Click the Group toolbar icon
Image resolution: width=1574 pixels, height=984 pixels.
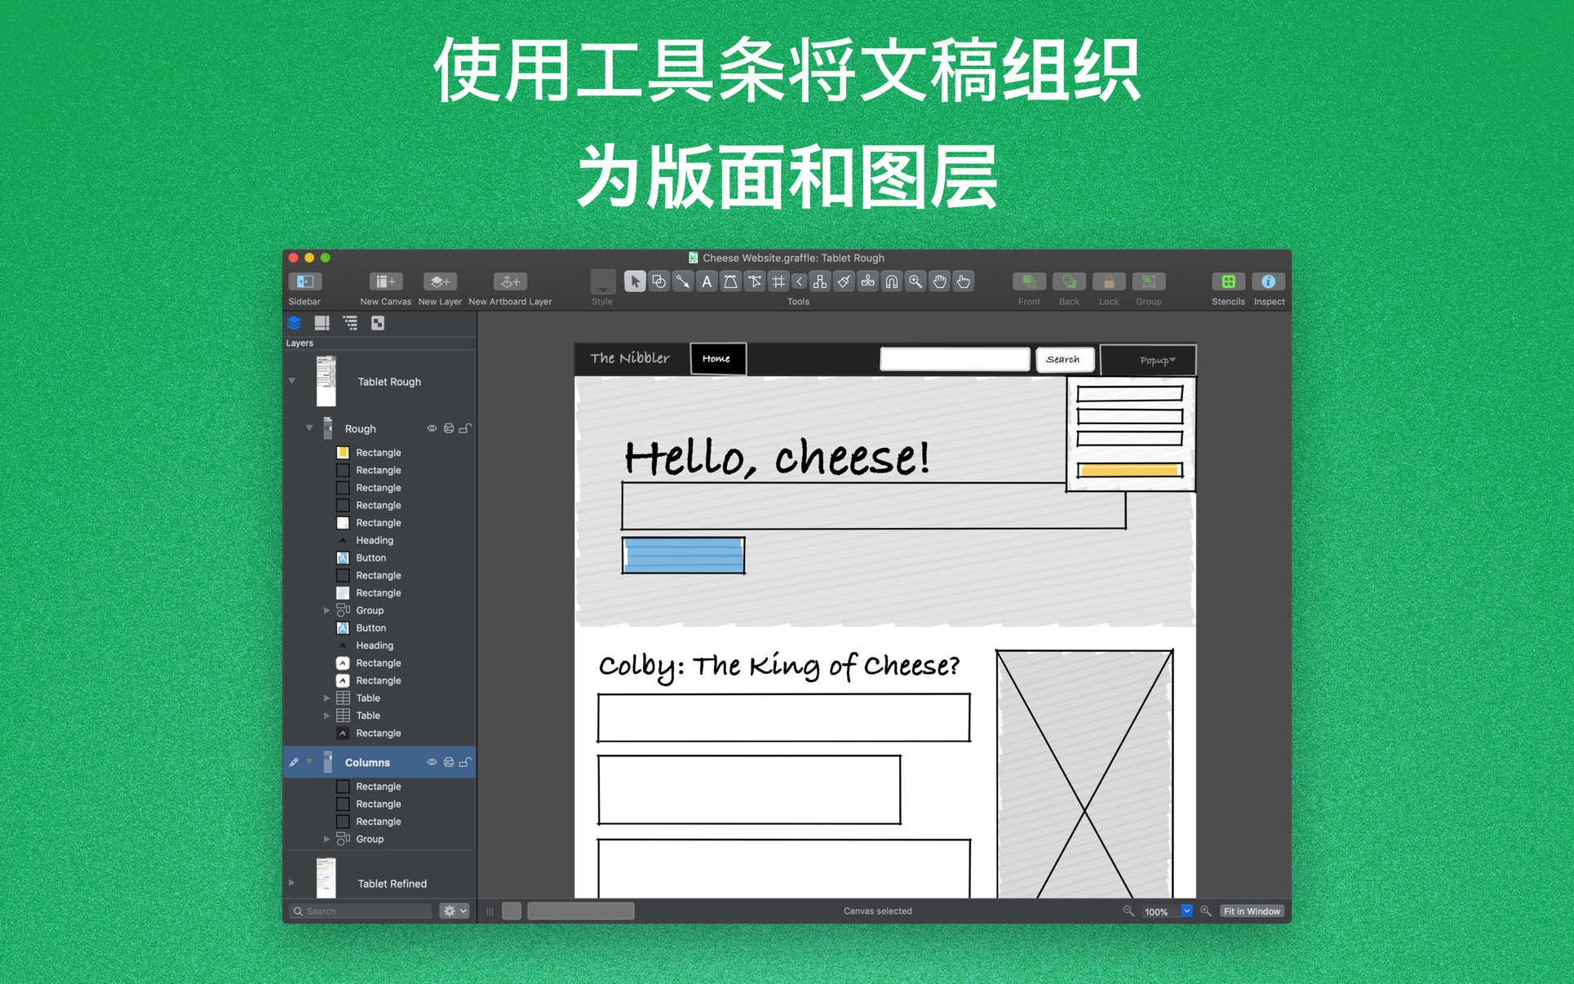pyautogui.click(x=1149, y=281)
